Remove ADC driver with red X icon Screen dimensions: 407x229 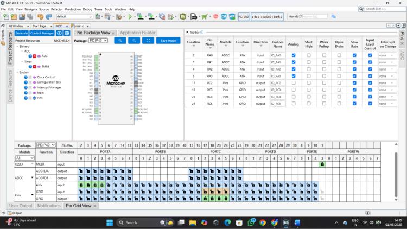point(35,56)
